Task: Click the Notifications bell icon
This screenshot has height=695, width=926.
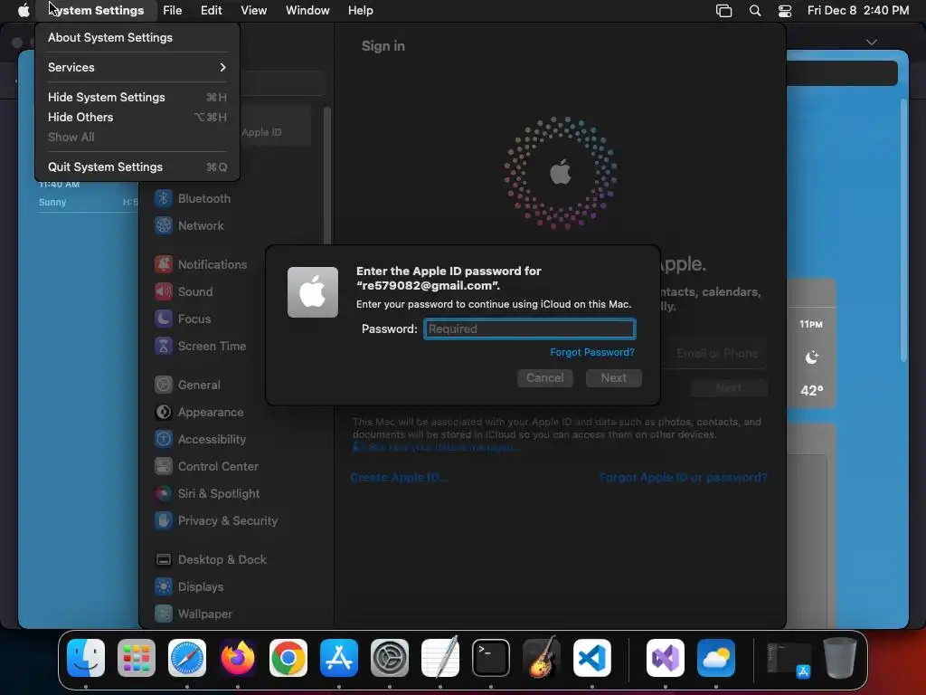Action: click(x=164, y=264)
